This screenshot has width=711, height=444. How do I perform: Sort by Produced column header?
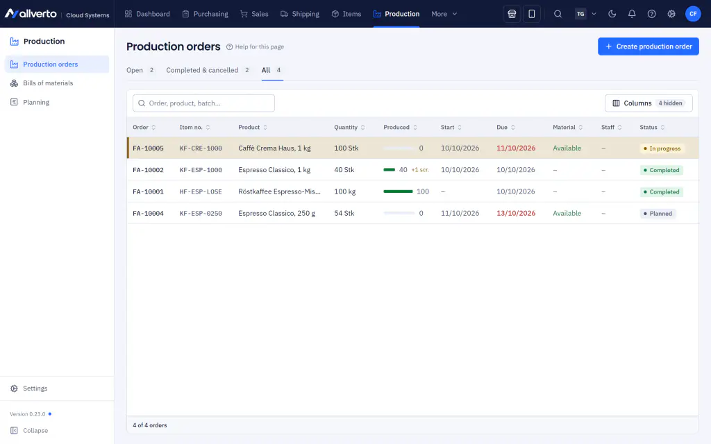tap(401, 128)
